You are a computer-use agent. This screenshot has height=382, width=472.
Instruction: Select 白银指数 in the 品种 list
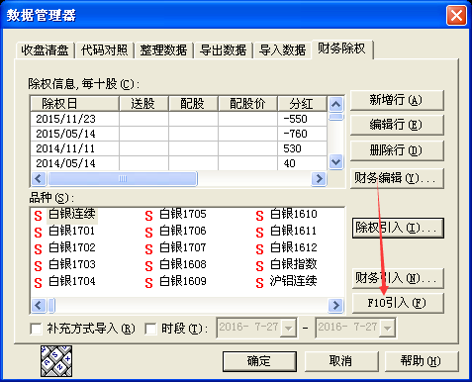click(x=294, y=264)
